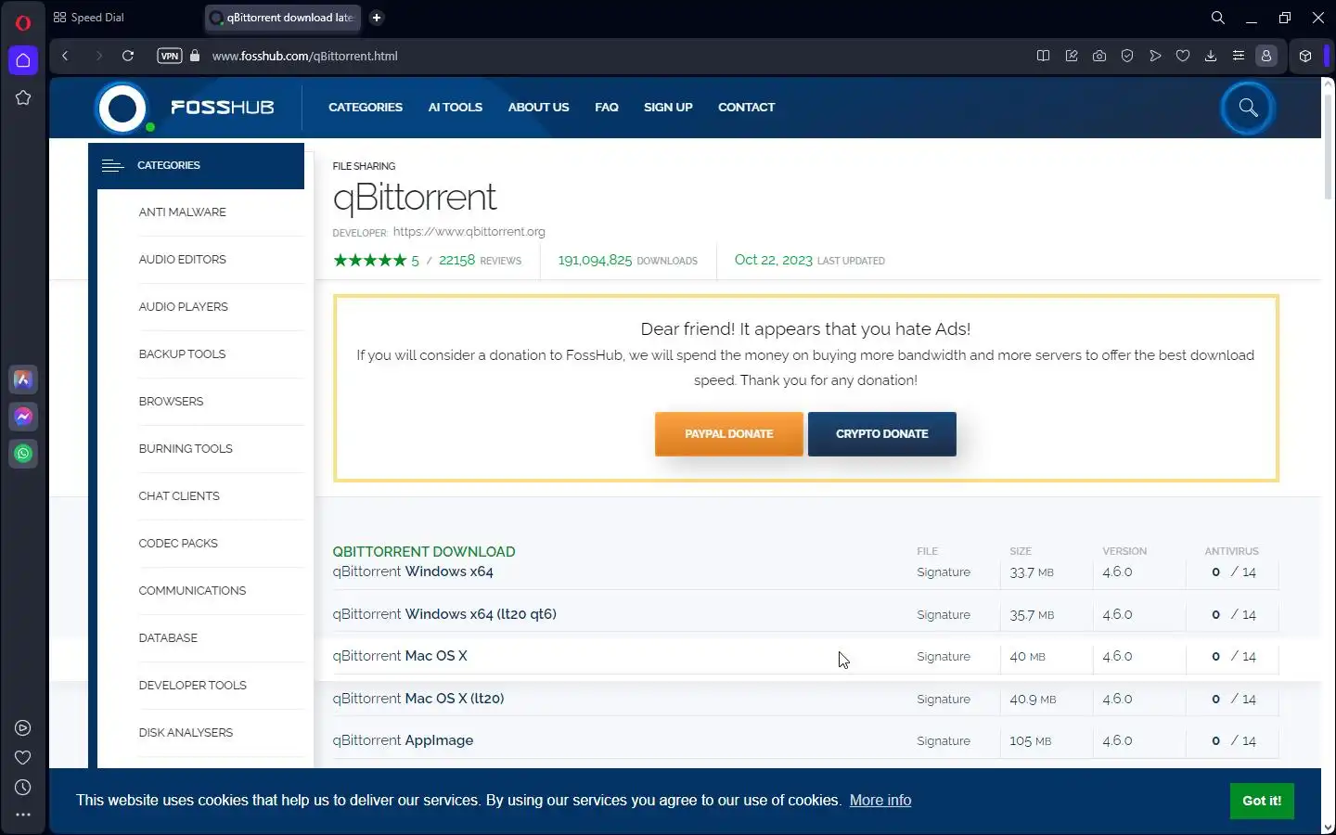Click the five-star rating stars
This screenshot has width=1336, height=835.
pyautogui.click(x=370, y=261)
